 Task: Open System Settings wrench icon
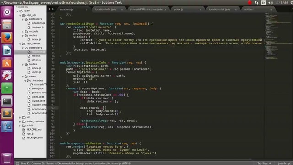click(7, 76)
